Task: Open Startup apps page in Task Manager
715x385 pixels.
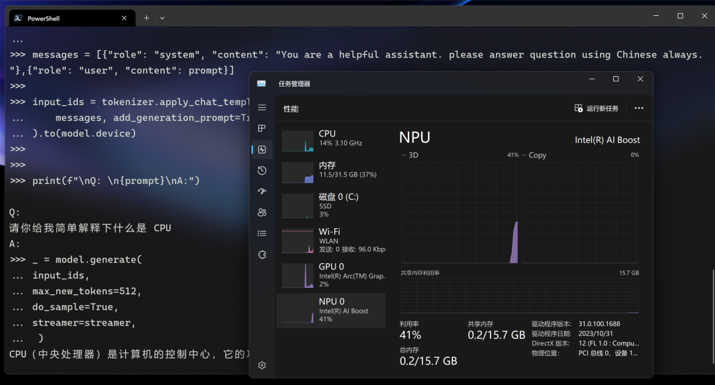Action: click(x=262, y=191)
